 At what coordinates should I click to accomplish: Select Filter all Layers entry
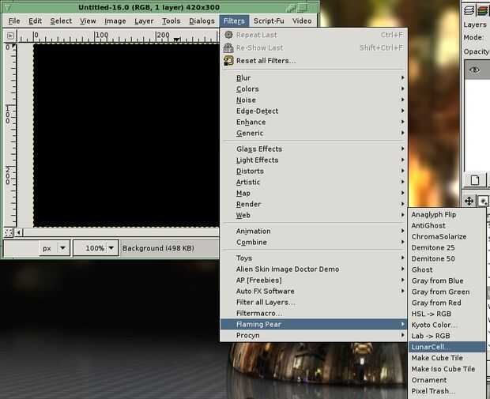pyautogui.click(x=266, y=302)
